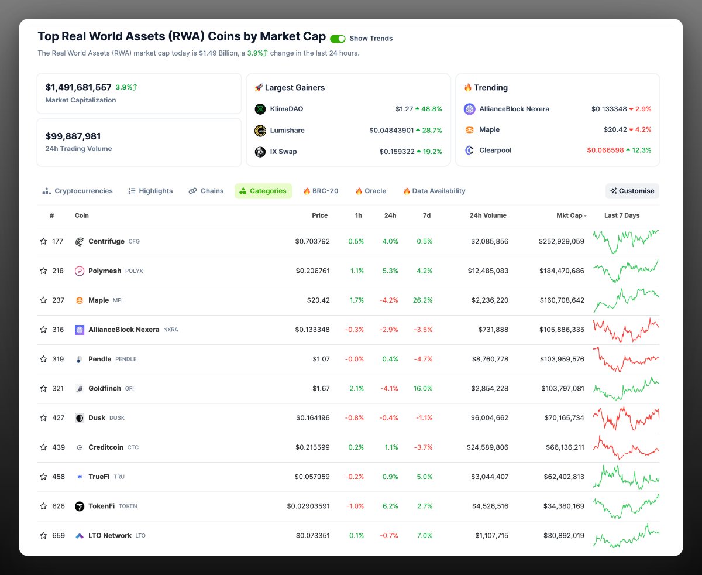Sort by Coin column header

(x=82, y=215)
